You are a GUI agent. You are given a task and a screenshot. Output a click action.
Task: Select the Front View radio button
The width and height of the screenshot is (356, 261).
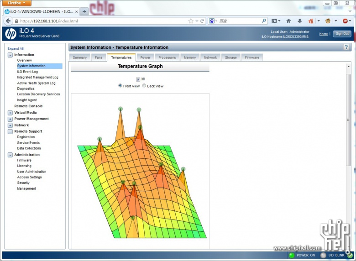tap(120, 86)
